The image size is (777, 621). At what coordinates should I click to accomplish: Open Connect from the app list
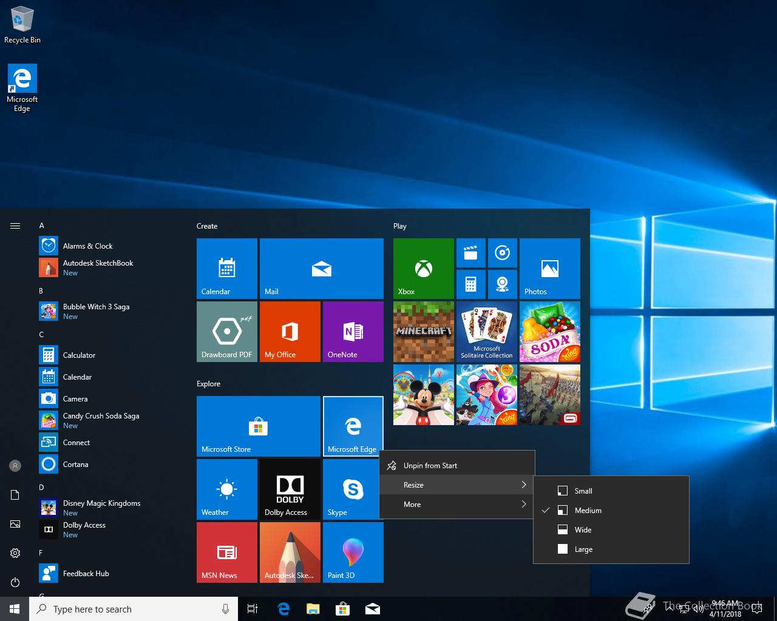pos(109,442)
